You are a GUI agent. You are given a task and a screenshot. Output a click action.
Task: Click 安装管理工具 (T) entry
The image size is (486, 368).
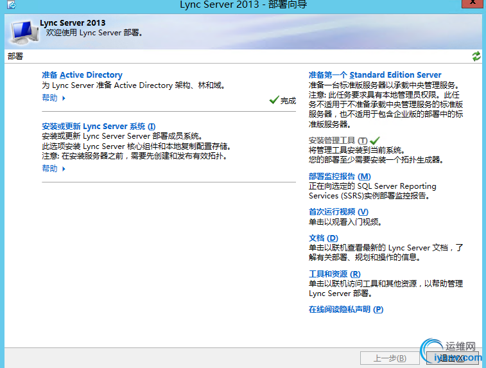click(338, 141)
